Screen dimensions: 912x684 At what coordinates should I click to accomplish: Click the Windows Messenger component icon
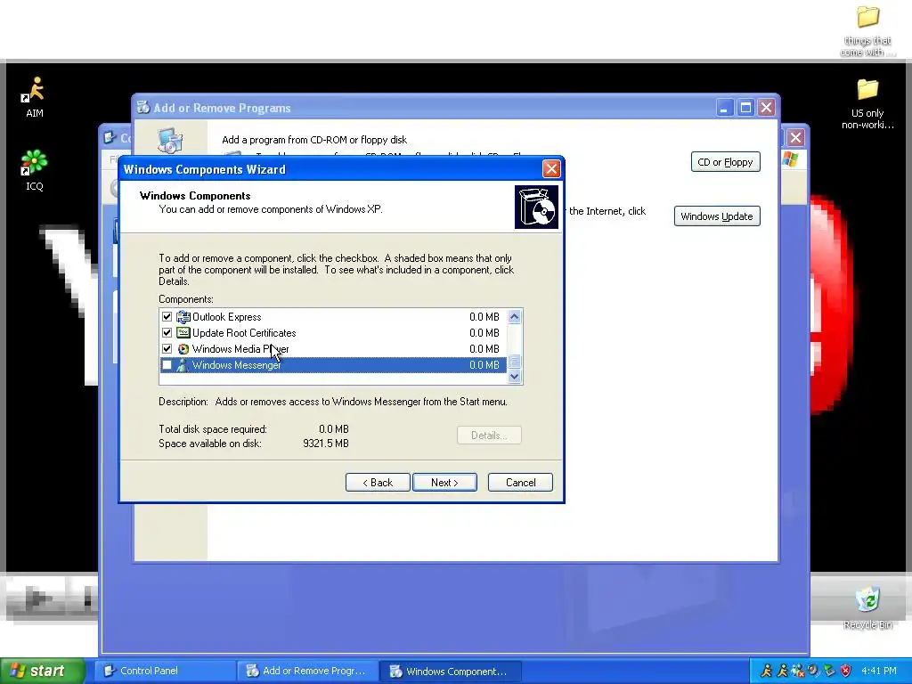[x=183, y=365]
